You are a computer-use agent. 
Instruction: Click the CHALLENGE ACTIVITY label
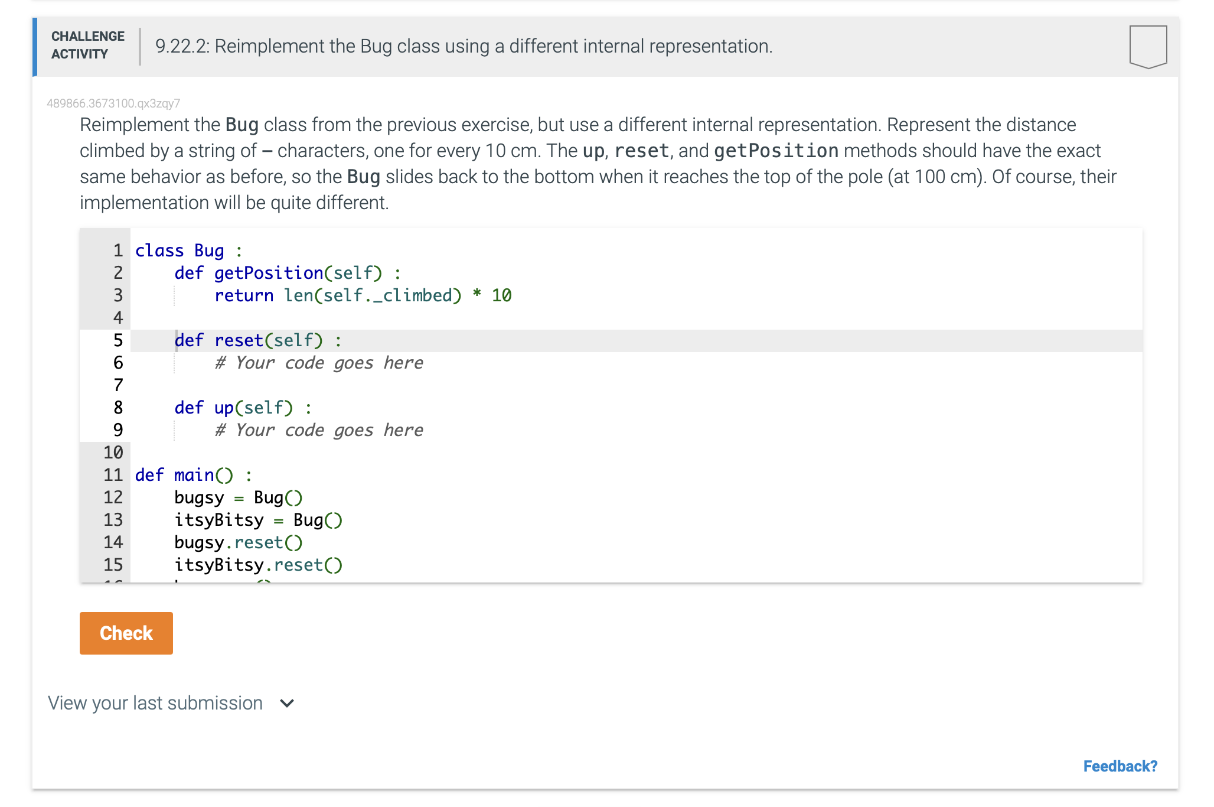[87, 45]
